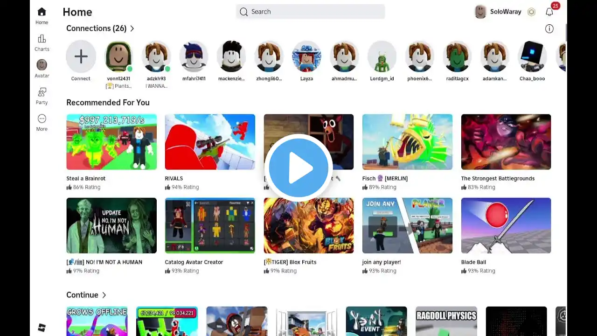597x336 pixels.
Task: Click the Roblox logo at the sidebar bottom
Action: (x=42, y=328)
